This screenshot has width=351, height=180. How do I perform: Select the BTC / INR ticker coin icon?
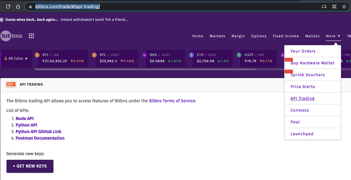[x=37, y=55]
